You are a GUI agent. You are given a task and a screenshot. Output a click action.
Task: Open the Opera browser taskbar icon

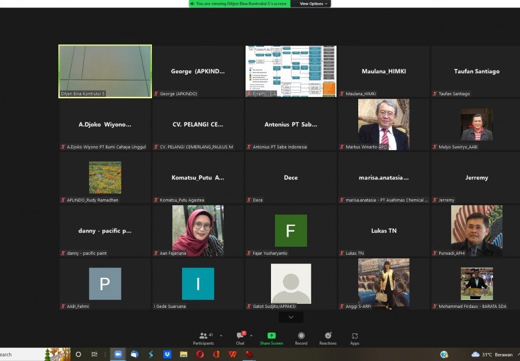(x=200, y=355)
